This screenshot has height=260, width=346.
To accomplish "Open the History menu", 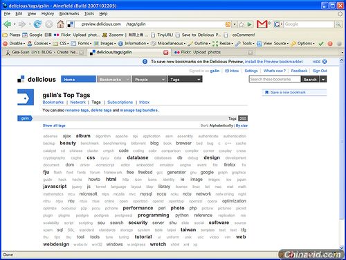I will click(48, 14).
